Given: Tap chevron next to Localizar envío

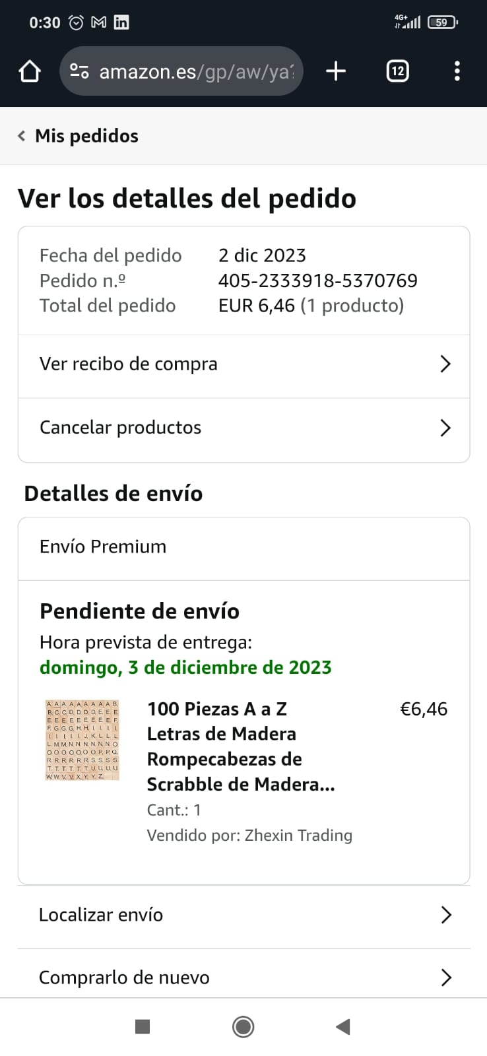Looking at the screenshot, I should pos(446,915).
